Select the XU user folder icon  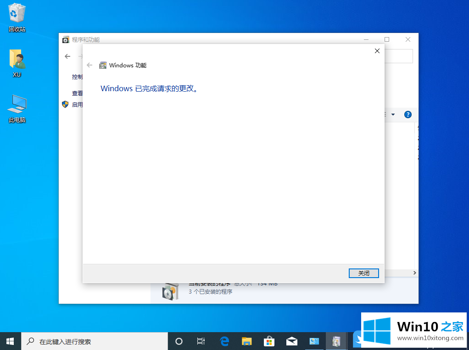pos(17,63)
